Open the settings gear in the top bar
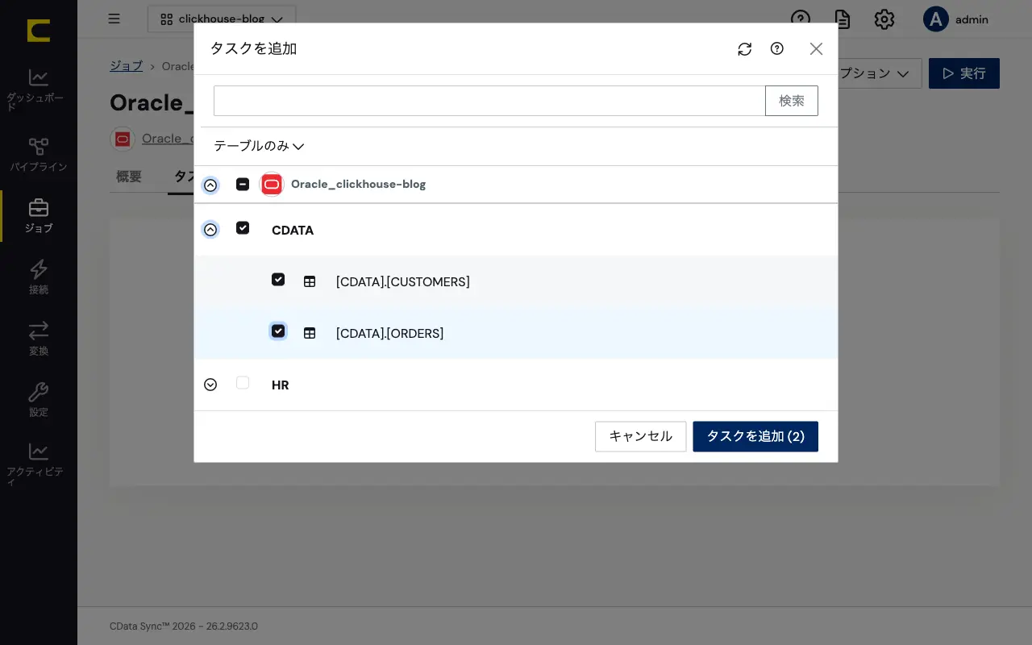1032x645 pixels. tap(884, 19)
